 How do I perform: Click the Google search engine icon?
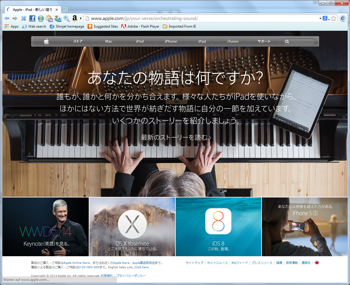pos(325,19)
